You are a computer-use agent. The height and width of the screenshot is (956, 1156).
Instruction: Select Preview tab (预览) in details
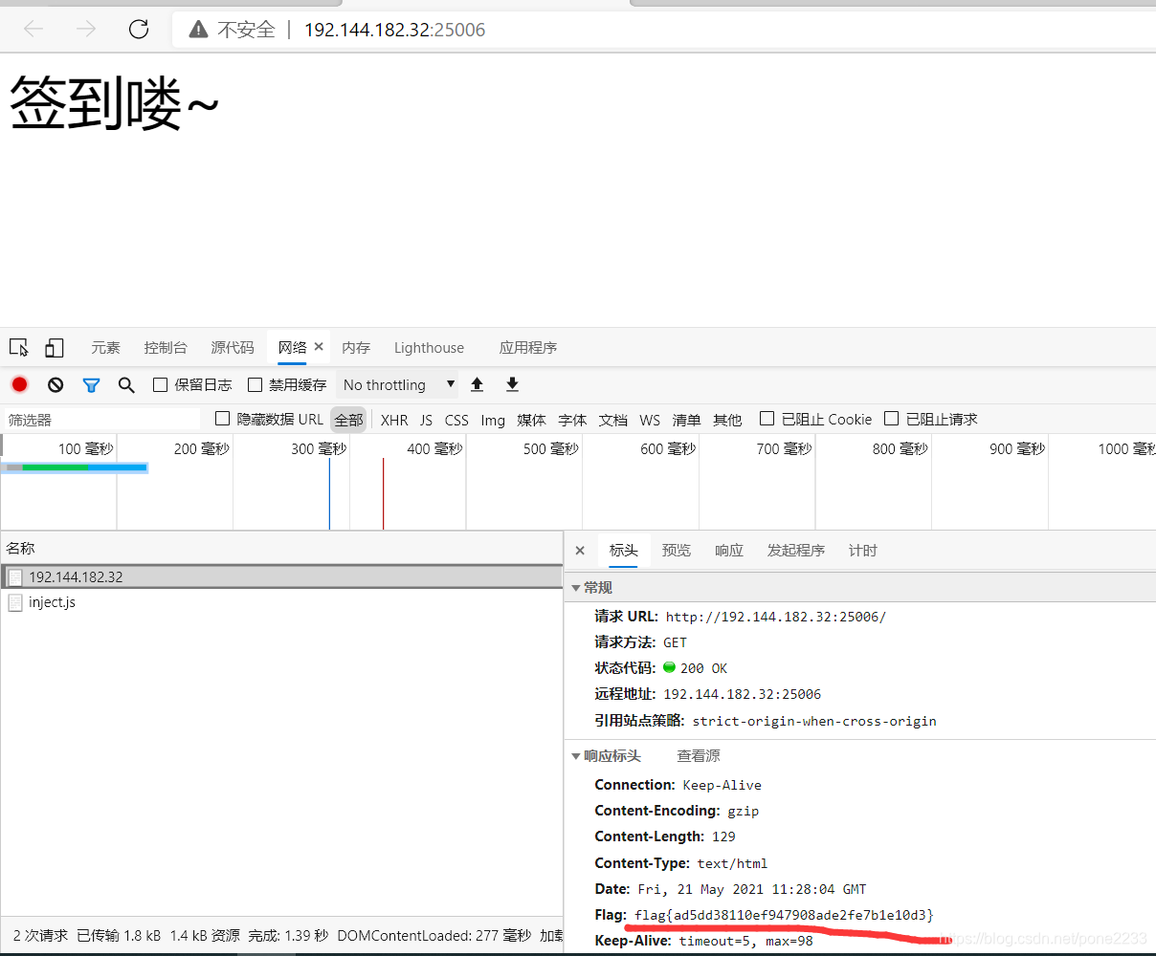677,551
